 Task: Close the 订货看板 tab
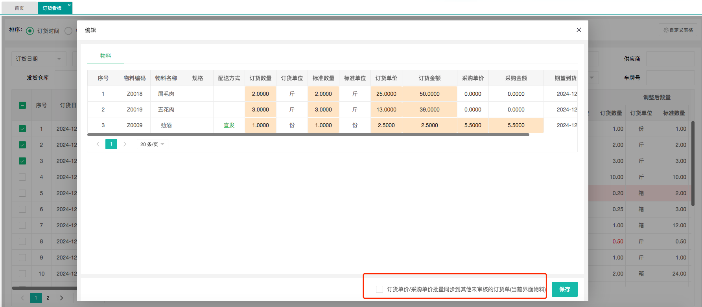tap(69, 5)
